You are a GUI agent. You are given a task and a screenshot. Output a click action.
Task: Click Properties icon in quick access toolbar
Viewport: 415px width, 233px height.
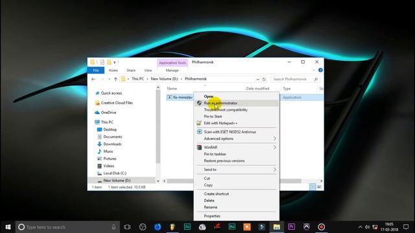[102, 62]
